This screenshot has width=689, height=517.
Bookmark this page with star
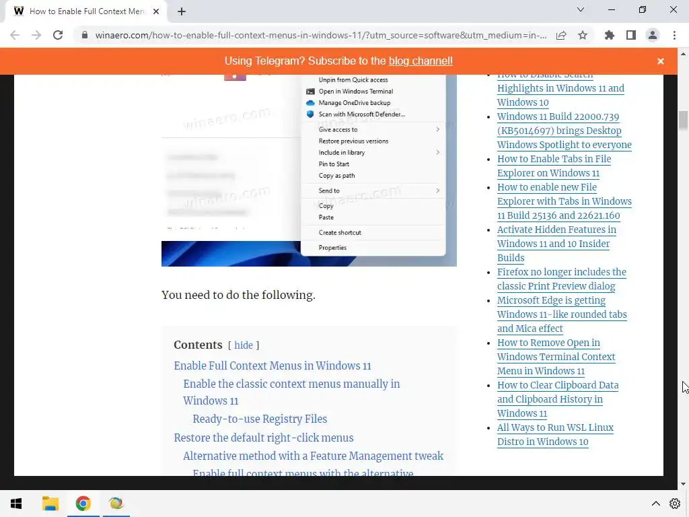click(x=583, y=35)
